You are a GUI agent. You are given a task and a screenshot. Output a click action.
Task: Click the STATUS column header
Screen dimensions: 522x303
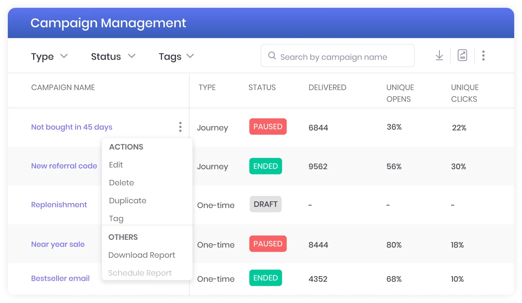(x=262, y=88)
